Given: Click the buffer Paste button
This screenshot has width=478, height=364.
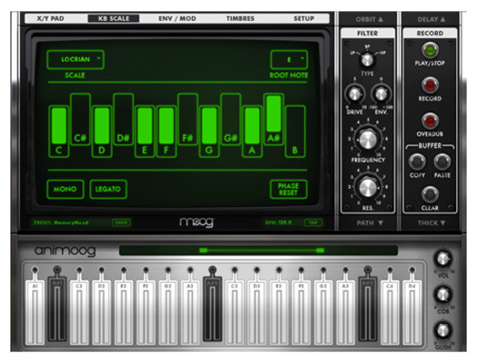Looking at the screenshot, I should point(442,161).
